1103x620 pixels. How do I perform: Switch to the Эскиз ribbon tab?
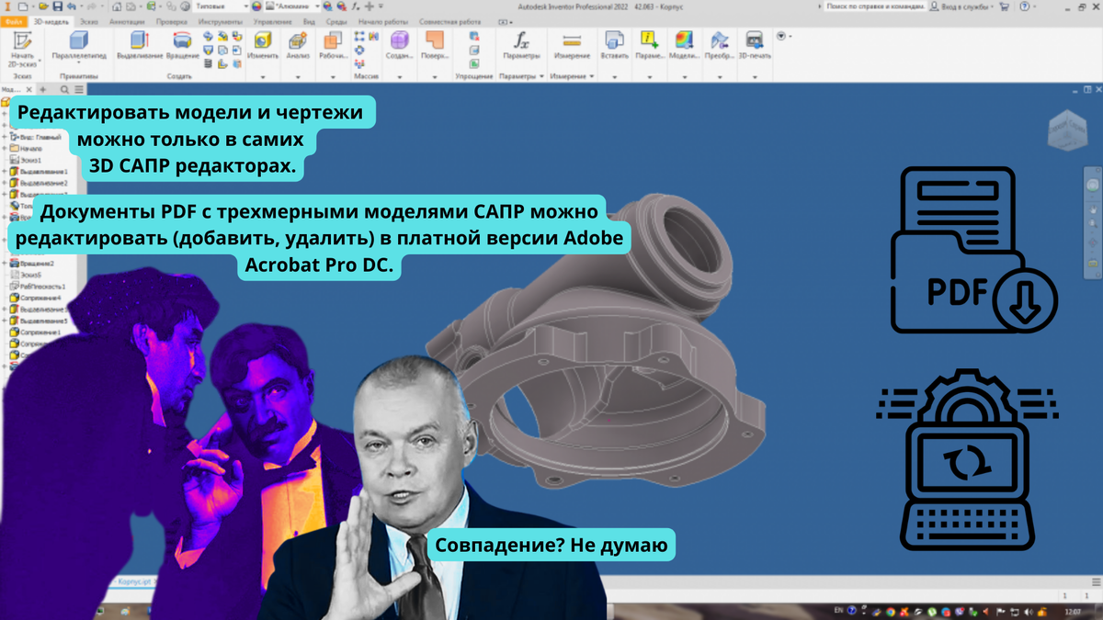(x=89, y=20)
